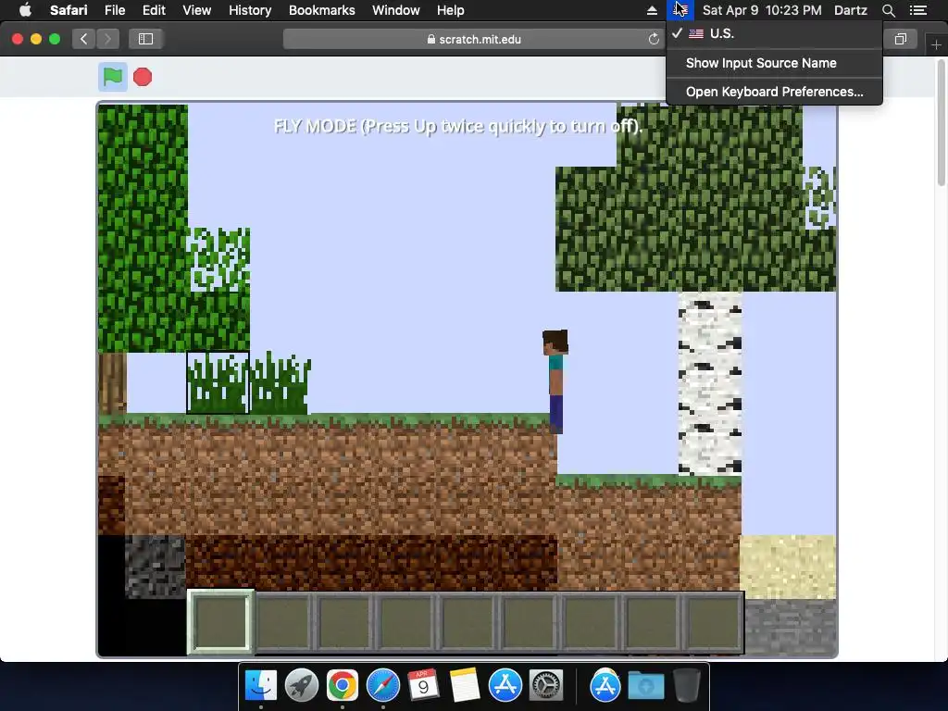Open the Safari application menu

click(69, 10)
